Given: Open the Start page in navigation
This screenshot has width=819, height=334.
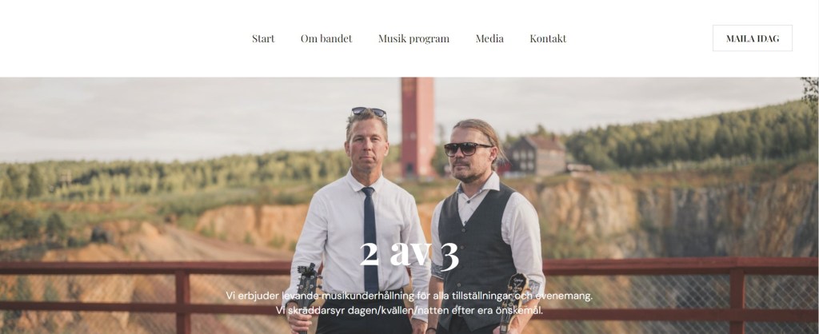Looking at the screenshot, I should click(x=262, y=38).
